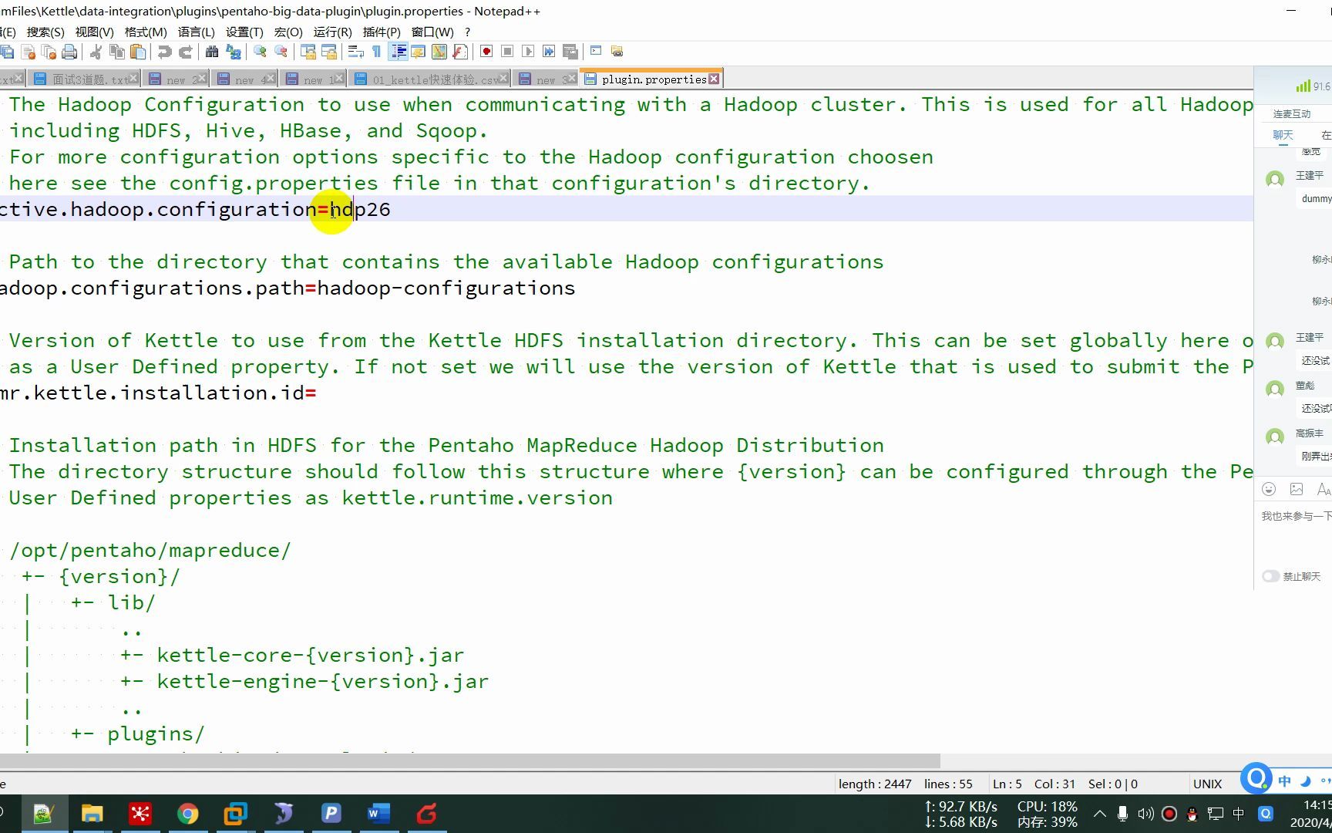The width and height of the screenshot is (1332, 833).
Task: Switch to 01_kettle快速体验.csv tab
Action: point(429,79)
